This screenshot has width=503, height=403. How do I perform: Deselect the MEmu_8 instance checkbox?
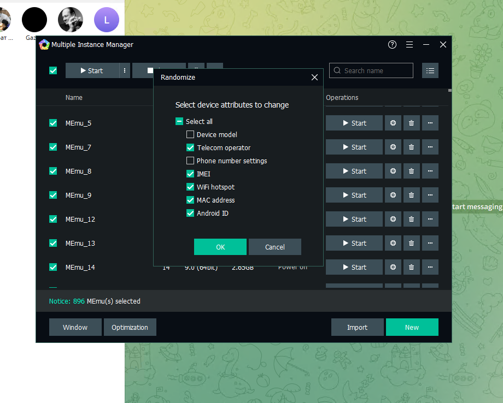point(53,171)
